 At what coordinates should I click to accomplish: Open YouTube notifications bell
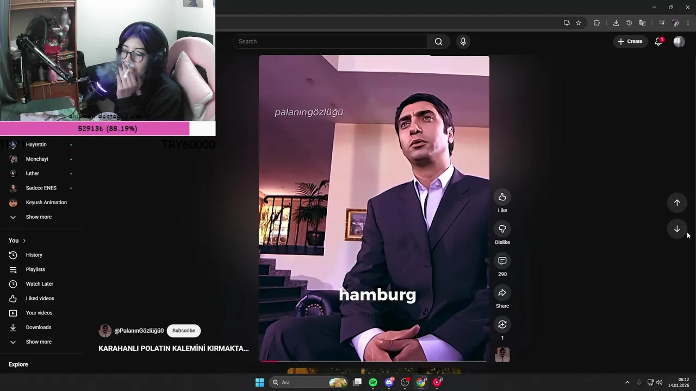[658, 42]
